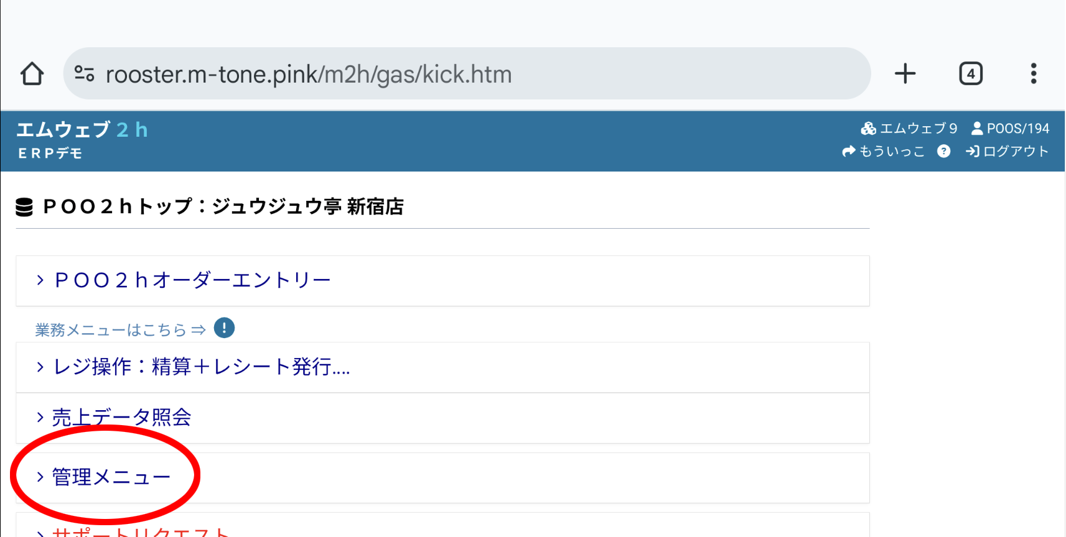
Task: Open the tab switcher showing 4 tabs
Action: pyautogui.click(x=970, y=73)
